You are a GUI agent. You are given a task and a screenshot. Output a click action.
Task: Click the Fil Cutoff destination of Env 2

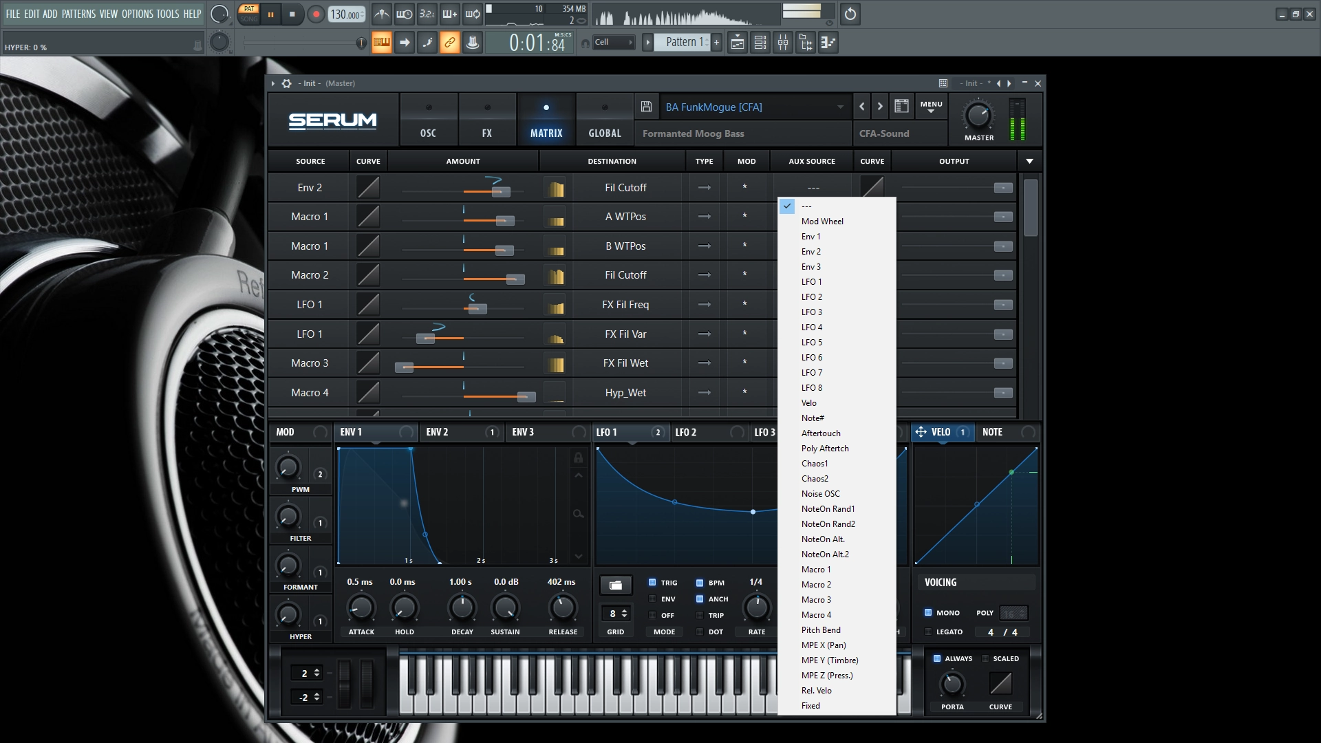(x=625, y=188)
